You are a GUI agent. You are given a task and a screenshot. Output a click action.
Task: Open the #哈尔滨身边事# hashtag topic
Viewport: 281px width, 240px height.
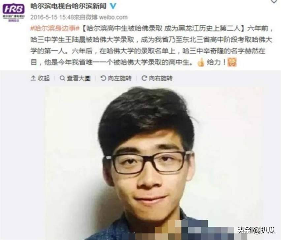[55, 28]
